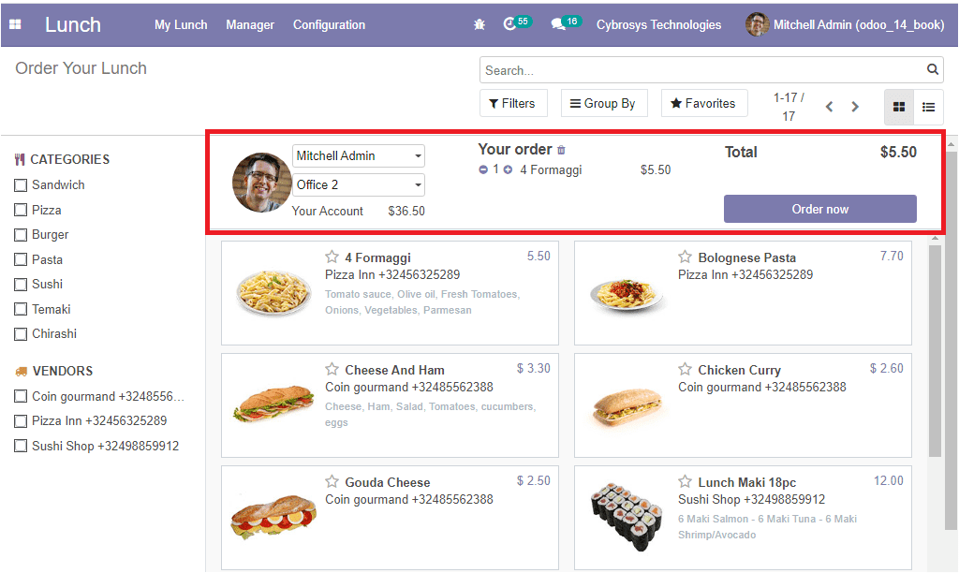Click the Gouda Cheese product title

[387, 482]
